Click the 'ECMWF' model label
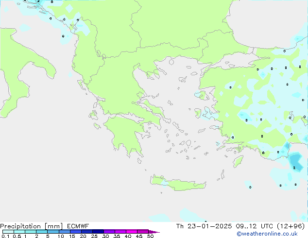This screenshot has height=238, width=308. 78,226
